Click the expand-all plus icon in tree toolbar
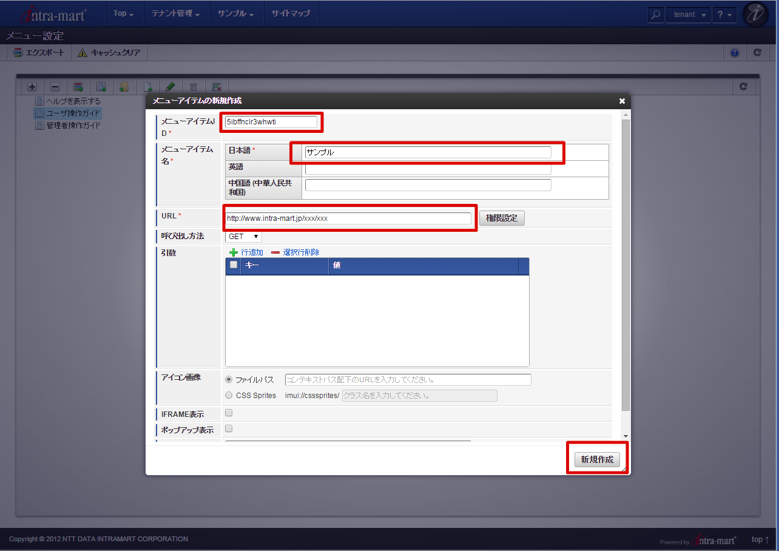 32,87
